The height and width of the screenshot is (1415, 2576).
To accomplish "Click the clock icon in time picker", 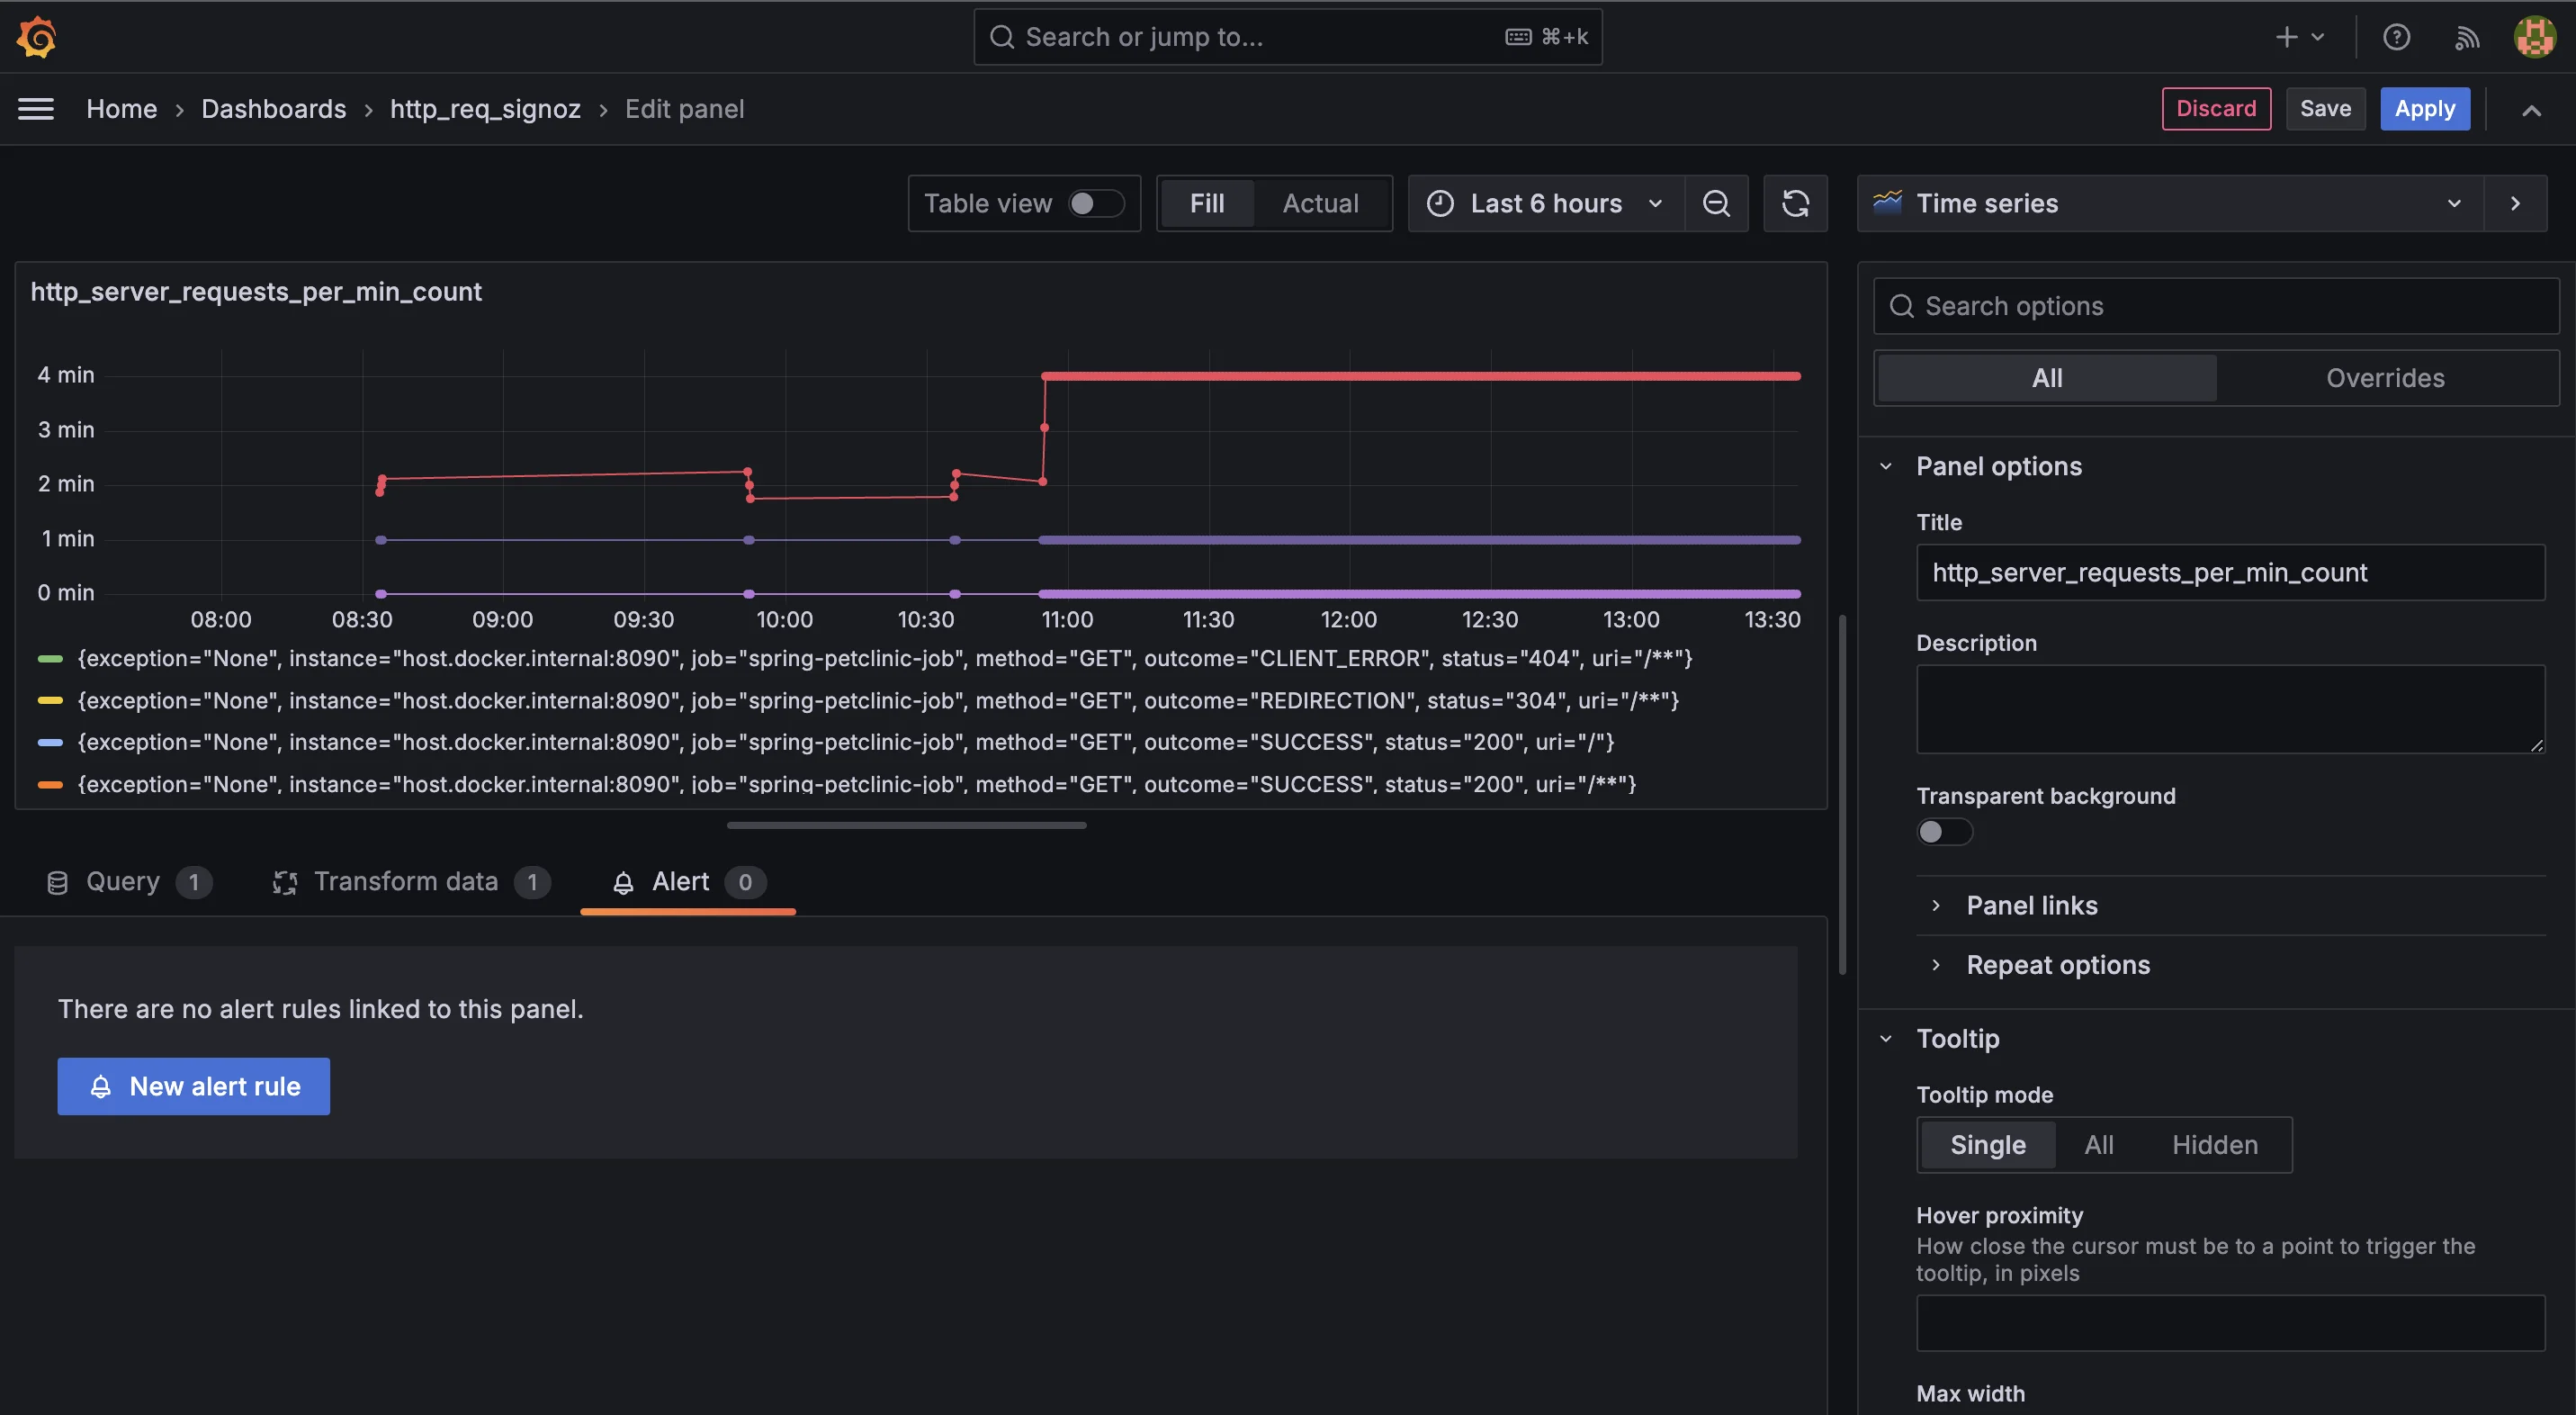I will coord(1439,203).
